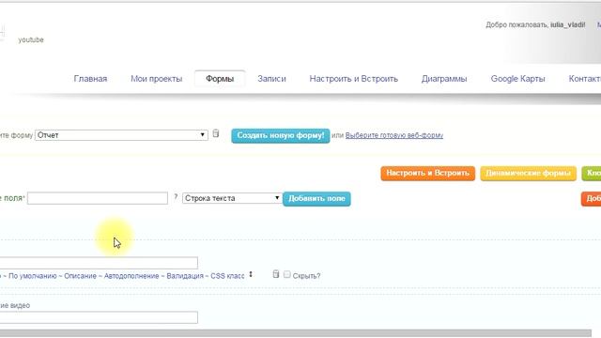
Task: Open the Диаграммы tab
Action: (x=444, y=79)
